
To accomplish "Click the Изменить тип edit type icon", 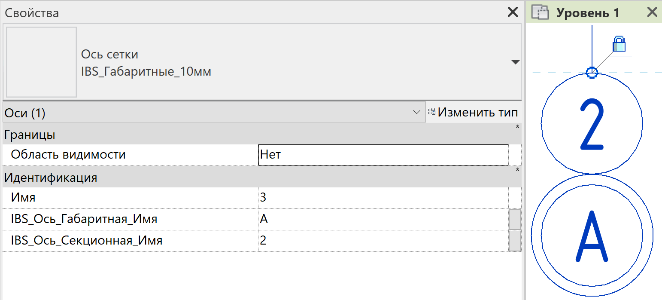I will coord(432,113).
